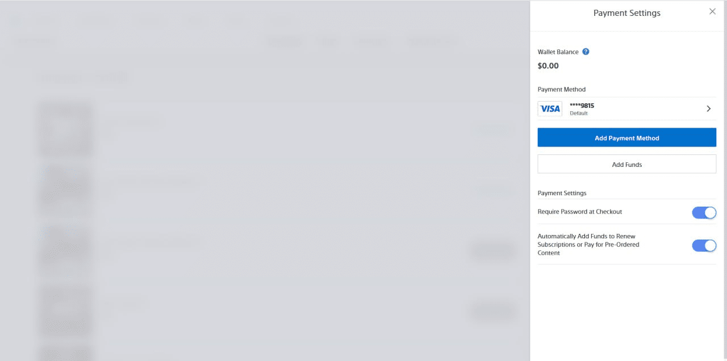Expand the card ending in 9815 chevron
This screenshot has height=361, width=727.
pyautogui.click(x=708, y=108)
